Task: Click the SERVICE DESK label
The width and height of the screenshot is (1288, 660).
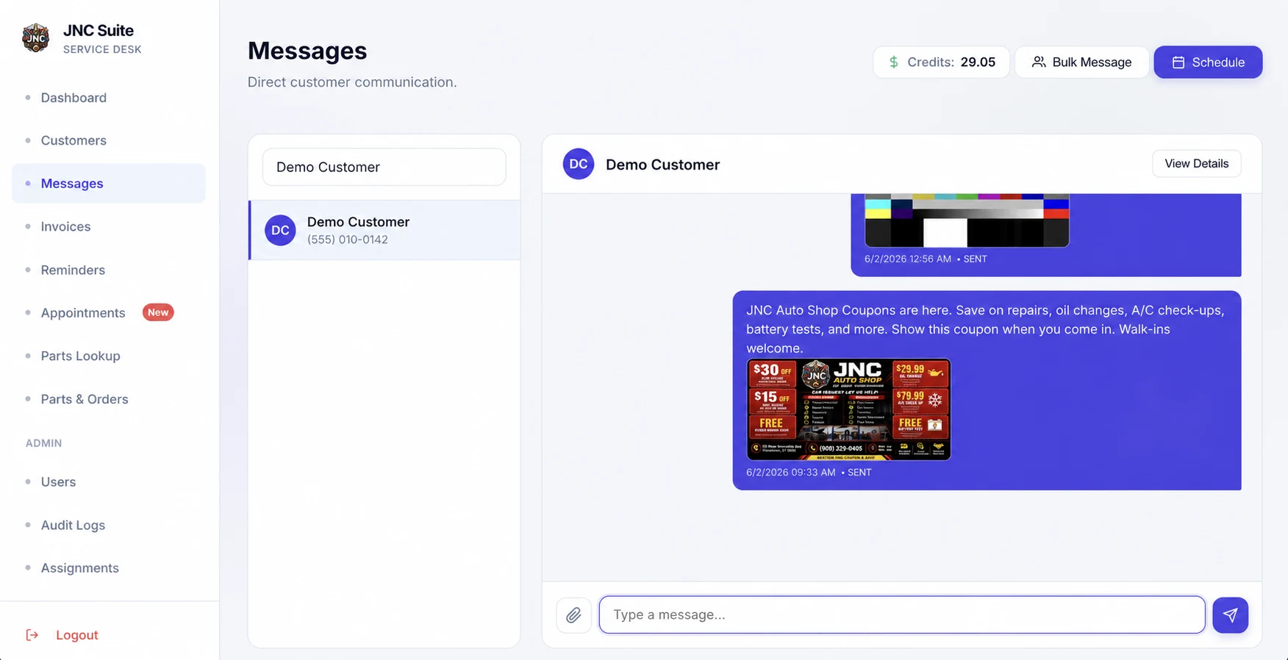Action: [x=102, y=49]
